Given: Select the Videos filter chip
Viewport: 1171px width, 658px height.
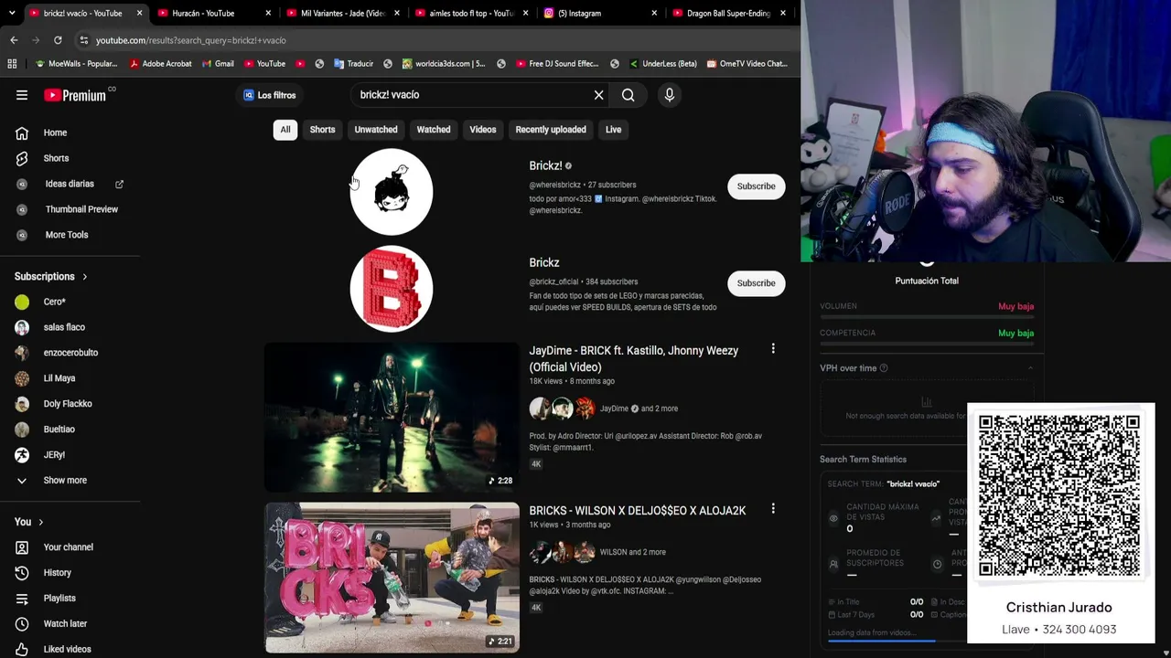Looking at the screenshot, I should pyautogui.click(x=483, y=130).
